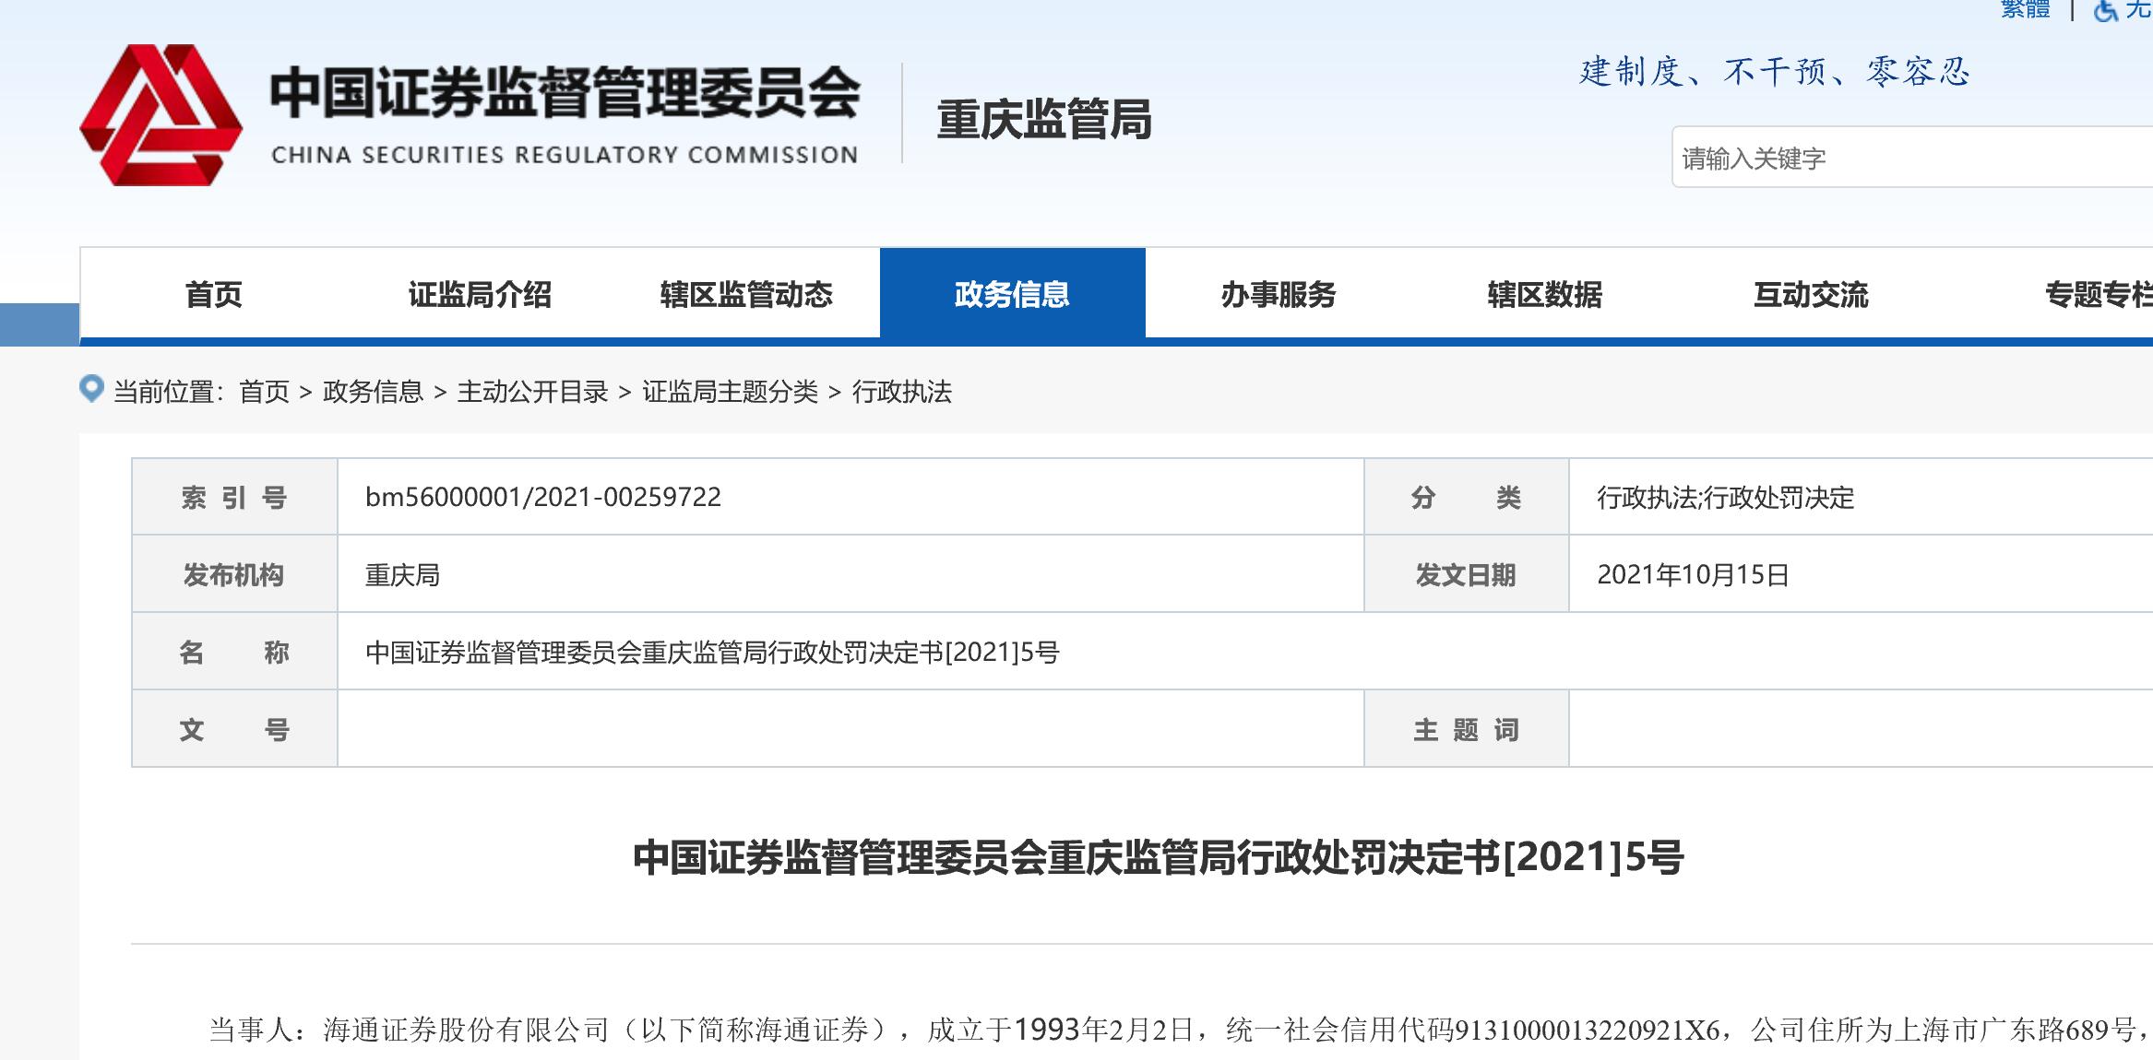Click the 主题词 label cell

point(1466,729)
